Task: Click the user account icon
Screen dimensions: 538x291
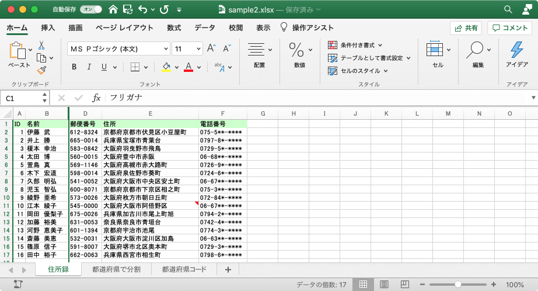Action: click(x=527, y=9)
